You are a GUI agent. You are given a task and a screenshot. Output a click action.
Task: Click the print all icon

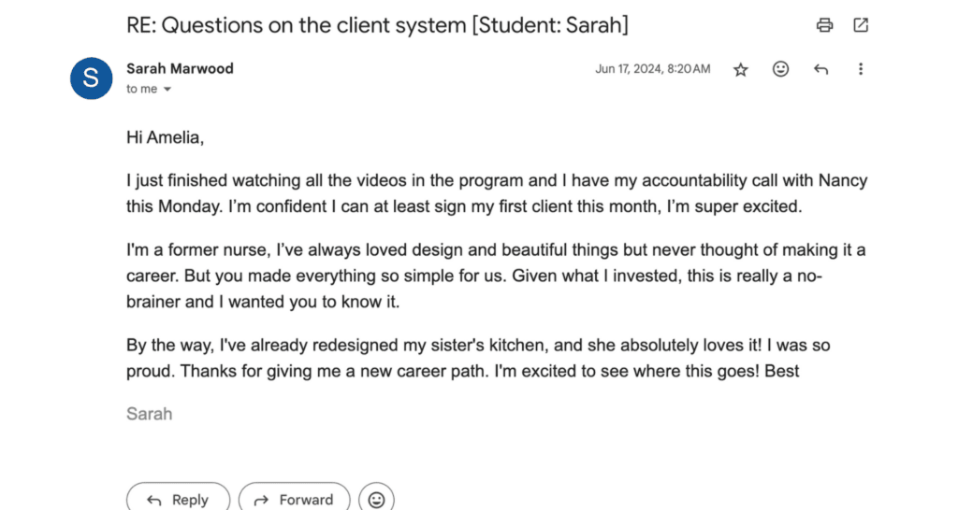click(824, 25)
